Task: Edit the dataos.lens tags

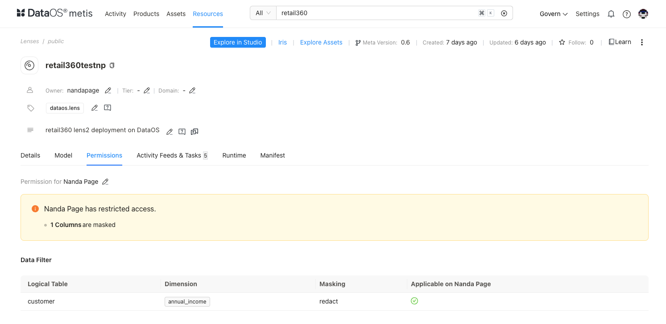Action: click(x=95, y=108)
